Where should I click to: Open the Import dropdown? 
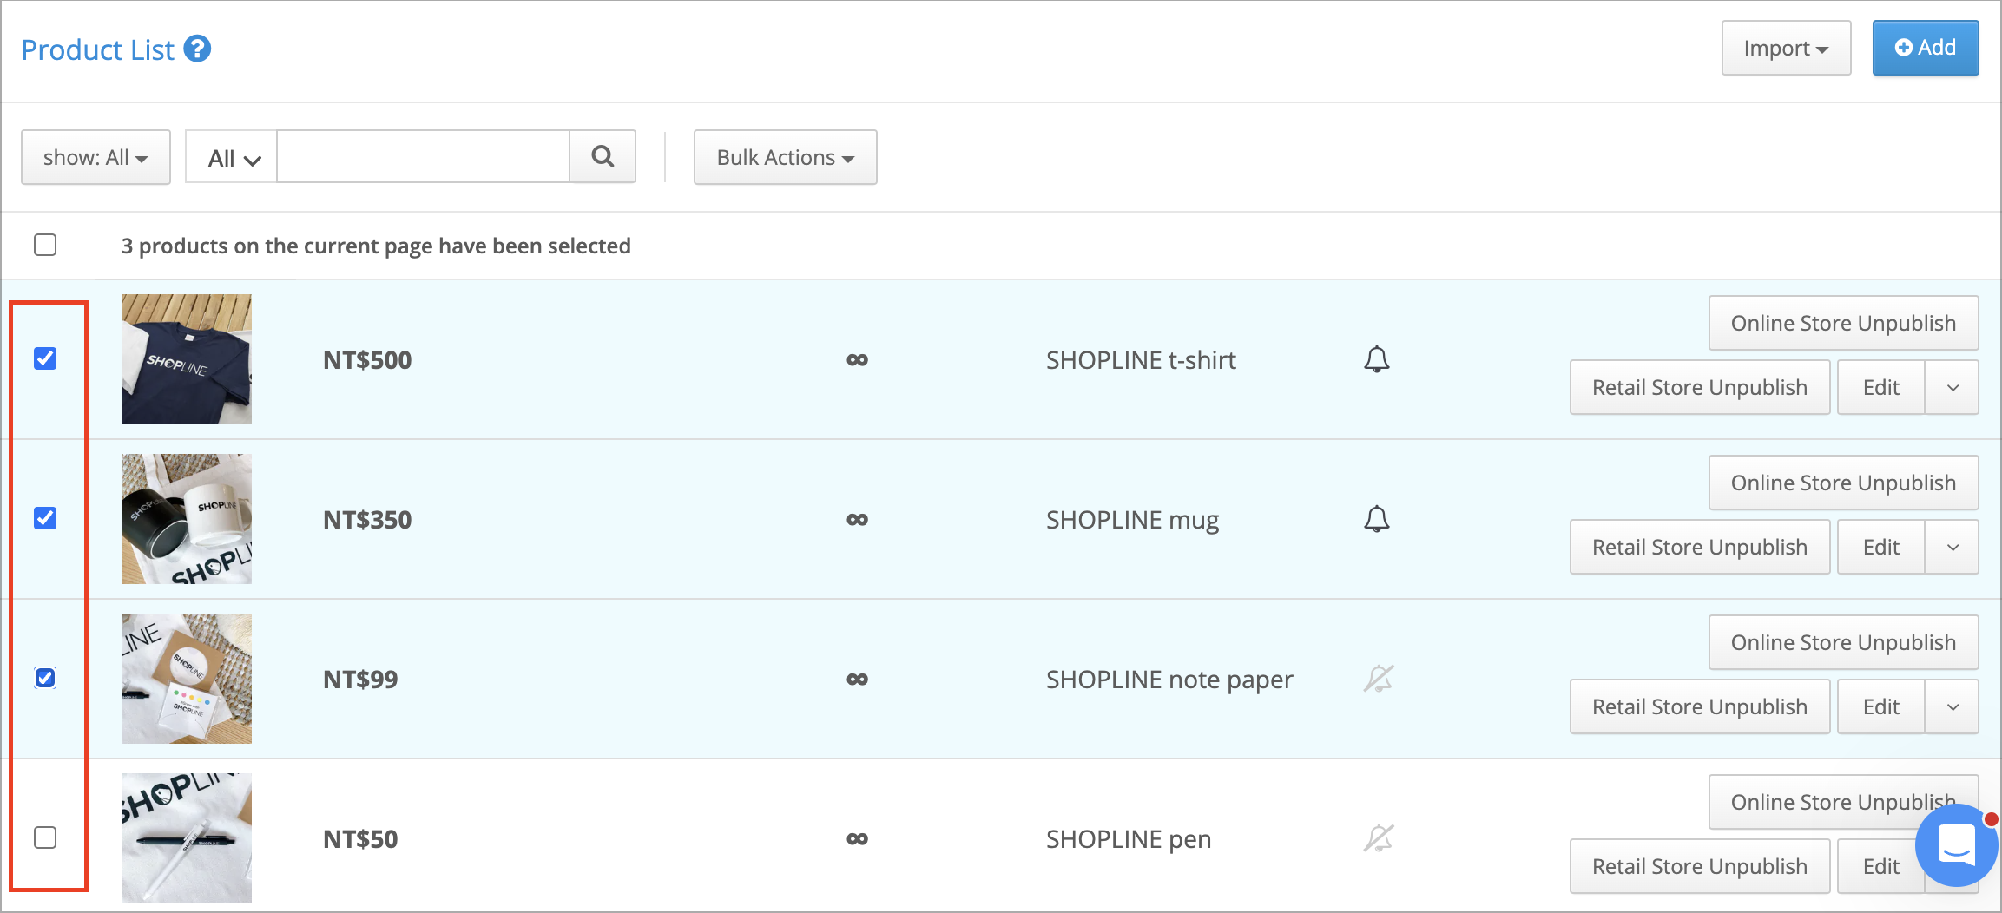1786,48
